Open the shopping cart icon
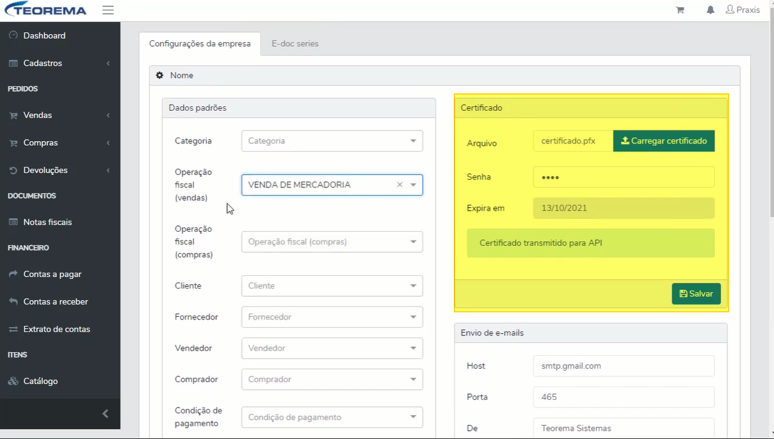This screenshot has width=774, height=439. 680,10
